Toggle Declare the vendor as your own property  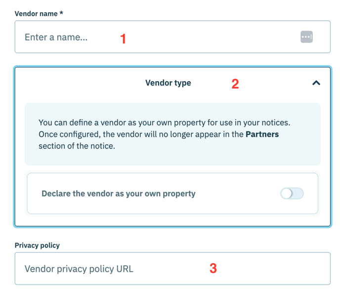tap(292, 193)
